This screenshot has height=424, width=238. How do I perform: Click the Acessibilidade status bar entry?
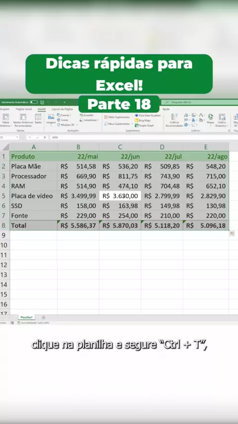pyautogui.click(x=33, y=323)
